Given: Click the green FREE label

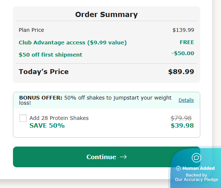Looking at the screenshot, I should tap(187, 42).
